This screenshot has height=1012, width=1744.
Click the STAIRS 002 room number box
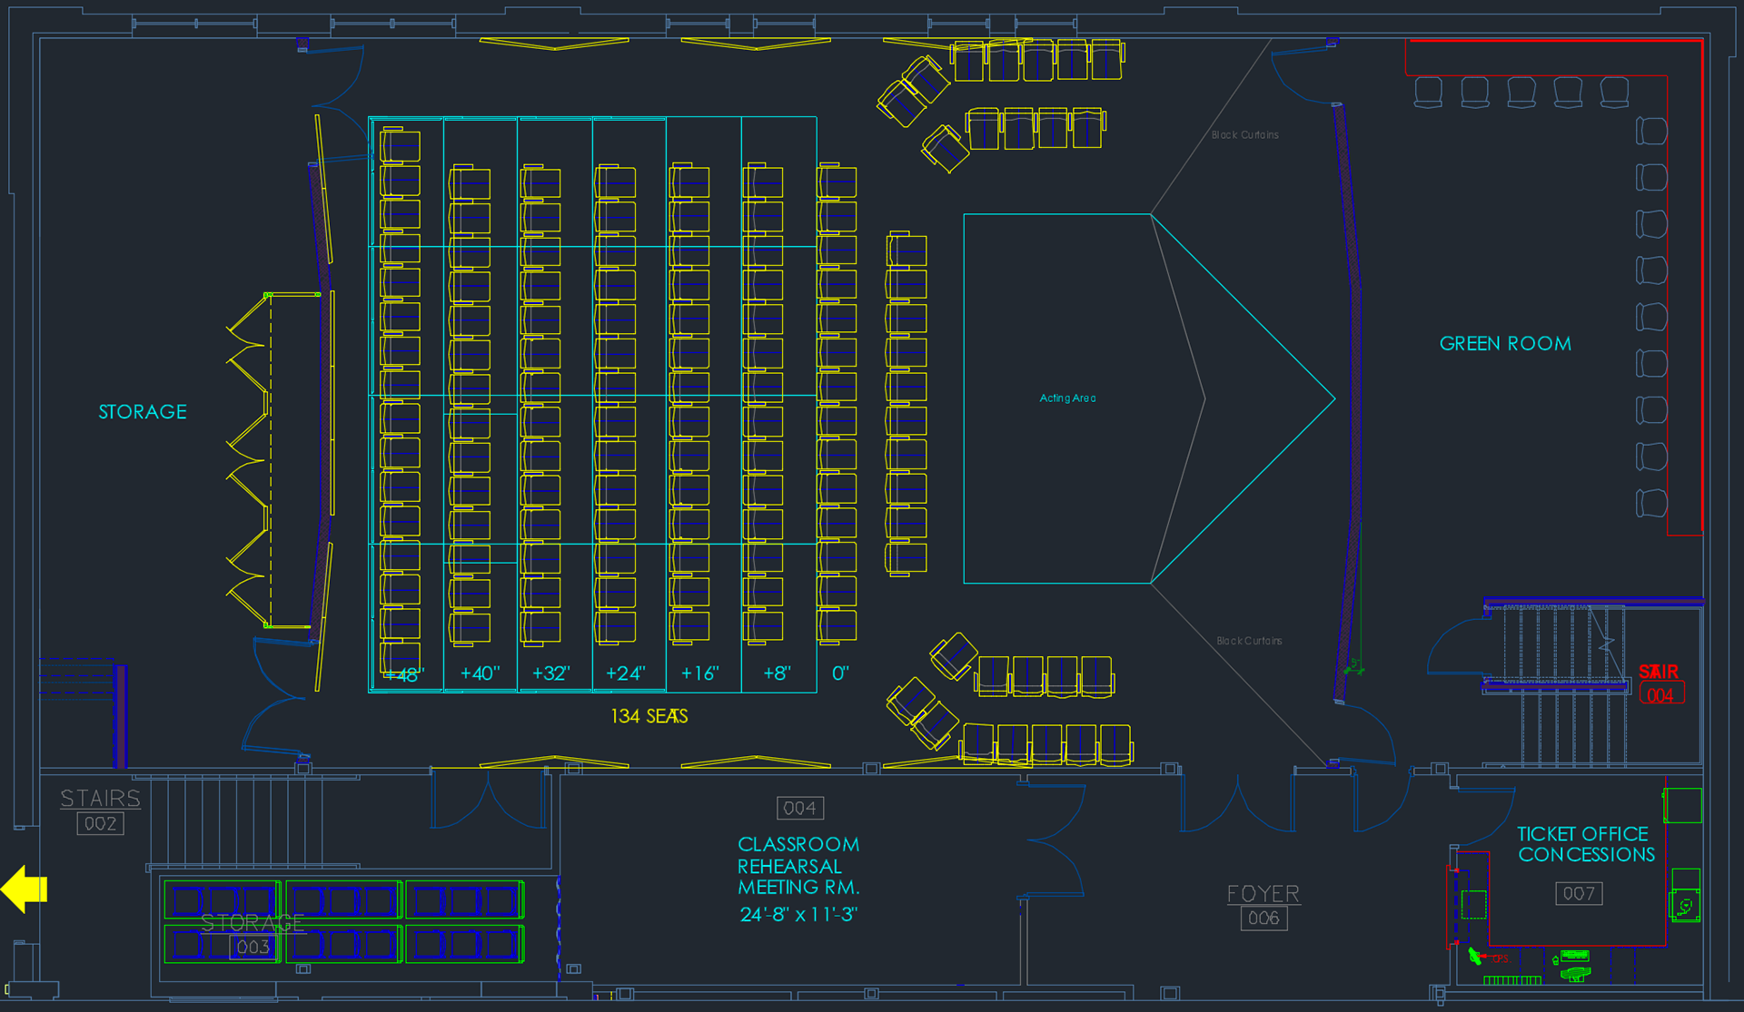coord(100,823)
